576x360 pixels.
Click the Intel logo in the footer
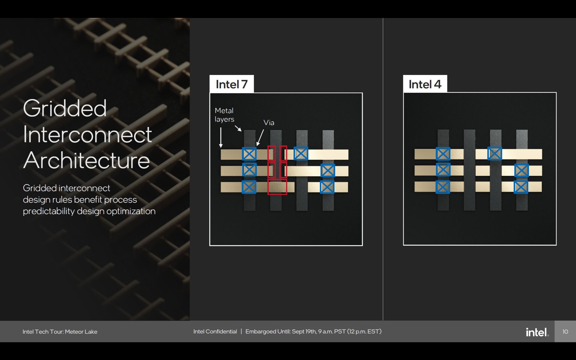[x=537, y=332]
